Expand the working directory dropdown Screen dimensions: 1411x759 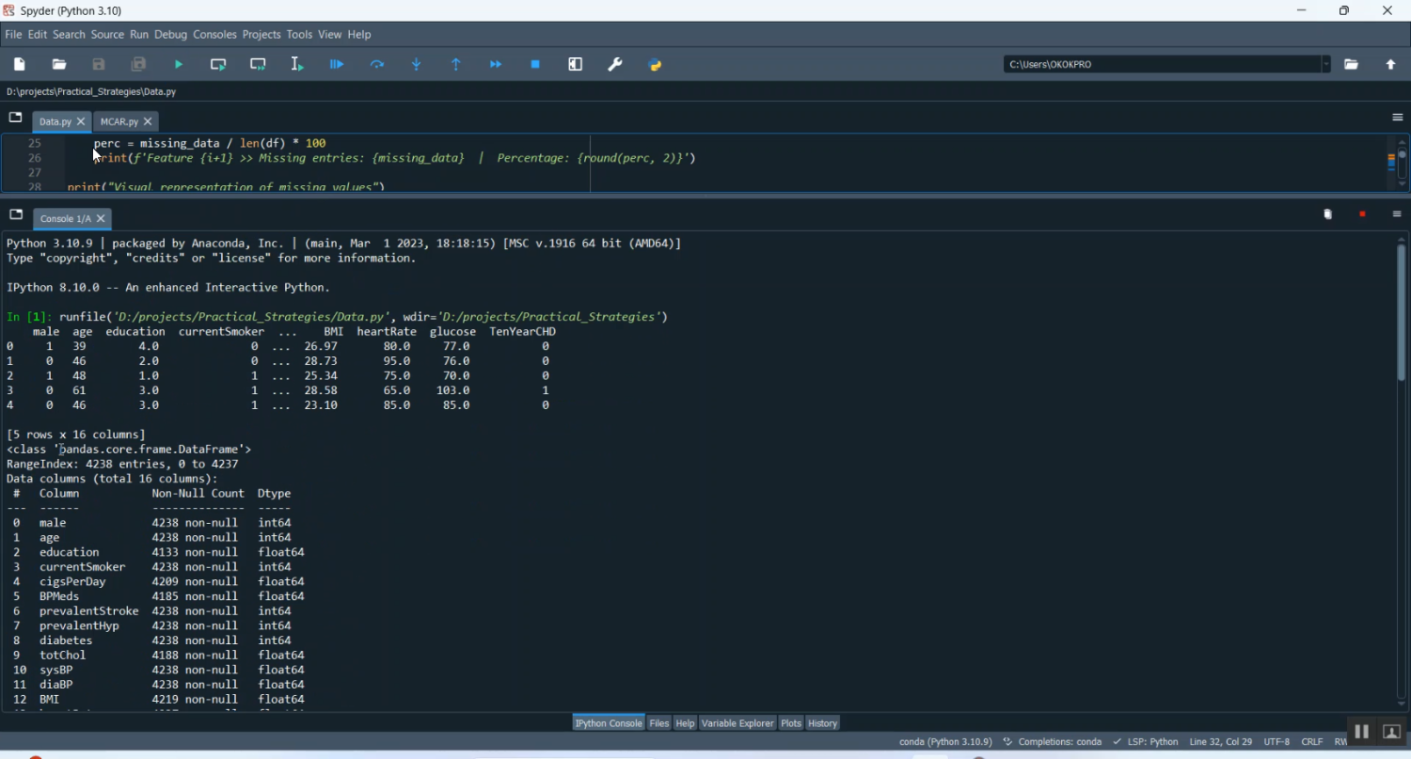pos(1325,65)
